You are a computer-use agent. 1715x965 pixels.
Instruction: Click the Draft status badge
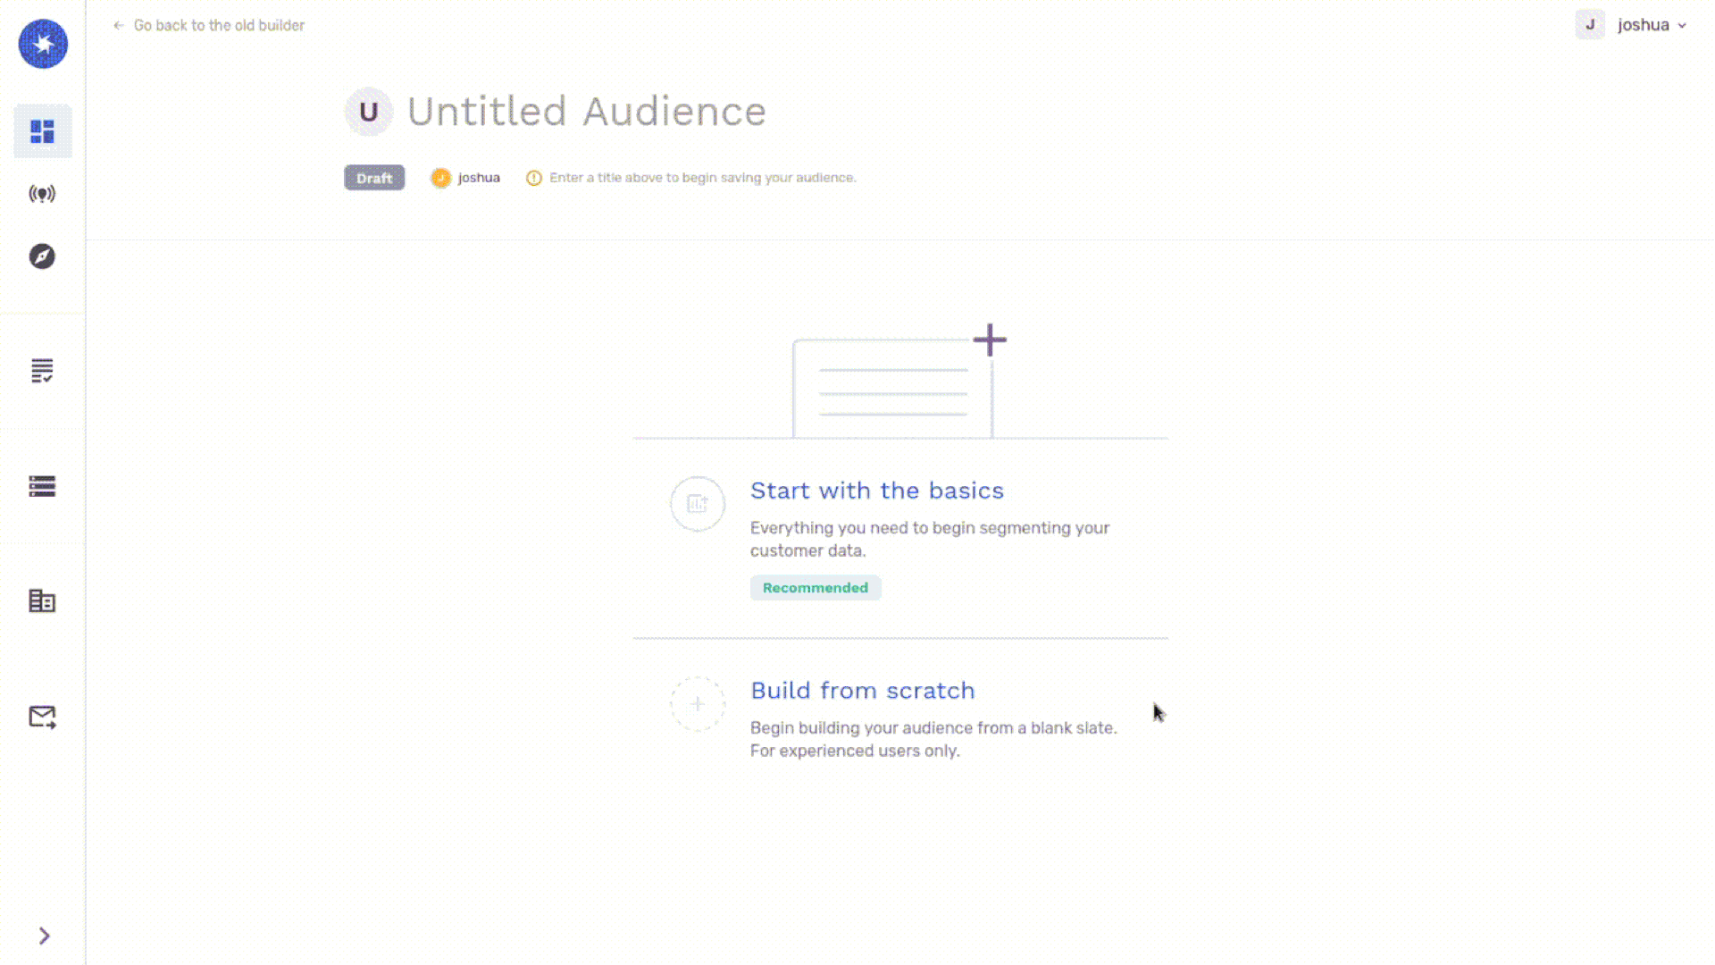[374, 178]
